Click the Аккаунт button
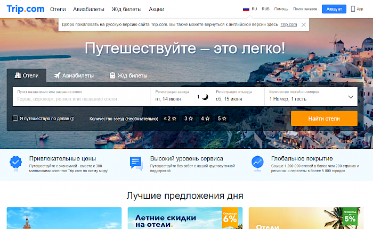This screenshot has height=229, width=373. 334,9
